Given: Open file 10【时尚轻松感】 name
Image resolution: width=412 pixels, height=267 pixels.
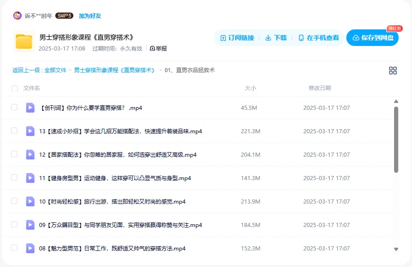Looking at the screenshot, I should click(x=112, y=202).
